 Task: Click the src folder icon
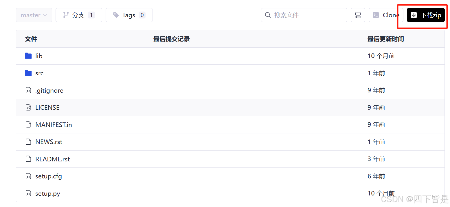tap(28, 73)
